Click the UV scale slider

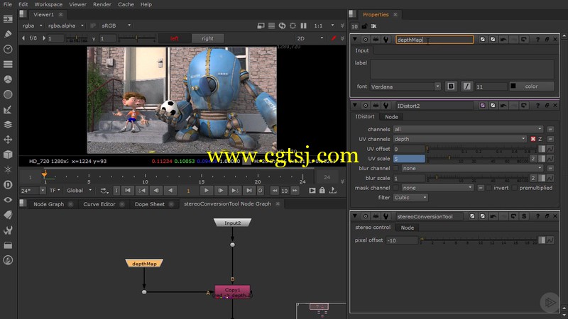click(477, 158)
